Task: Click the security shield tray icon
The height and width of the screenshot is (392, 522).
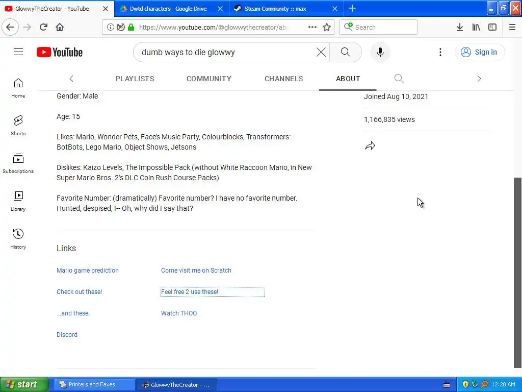Action: pyautogui.click(x=465, y=384)
